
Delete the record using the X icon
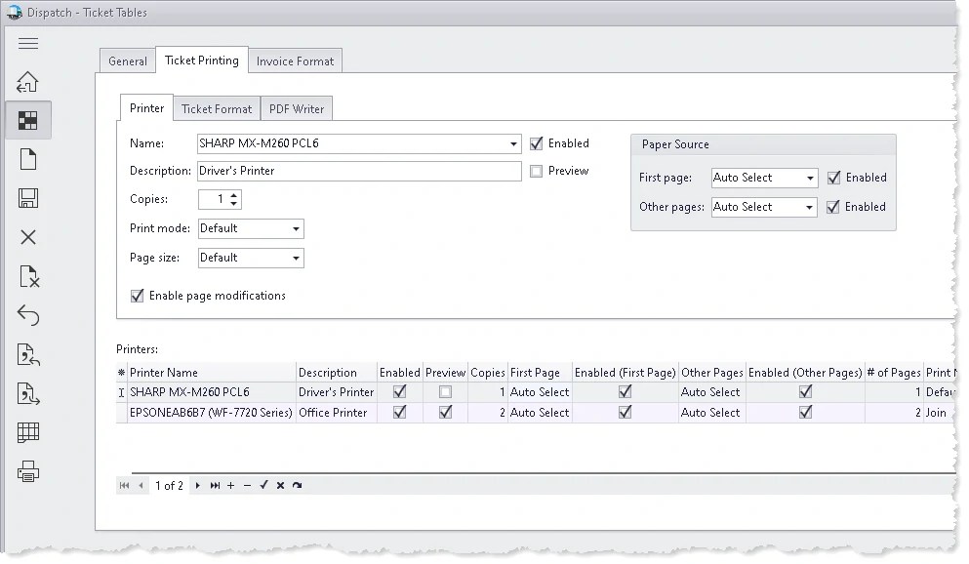coord(28,237)
